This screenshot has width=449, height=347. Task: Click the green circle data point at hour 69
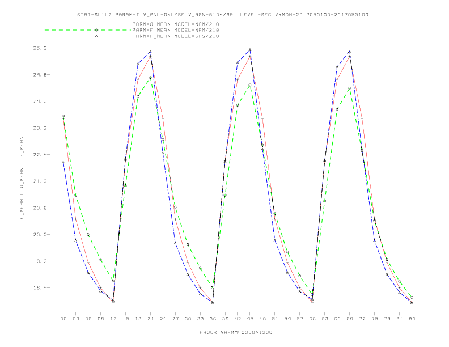click(x=349, y=88)
